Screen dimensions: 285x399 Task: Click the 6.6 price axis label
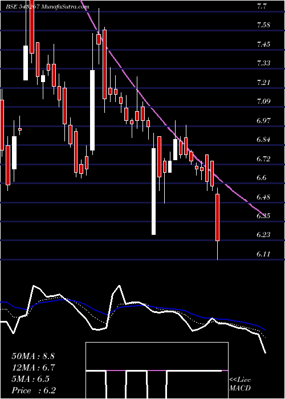(262, 178)
